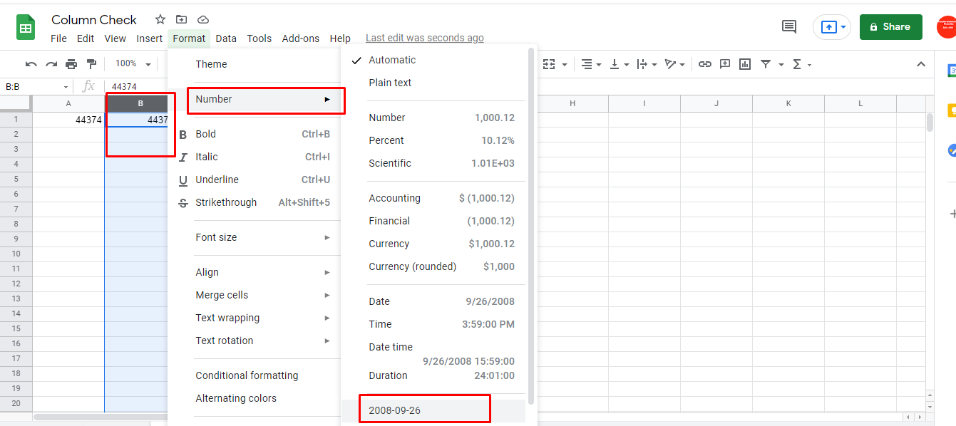956x426 pixels.
Task: Click the move-to-folder icon
Action: click(x=182, y=19)
